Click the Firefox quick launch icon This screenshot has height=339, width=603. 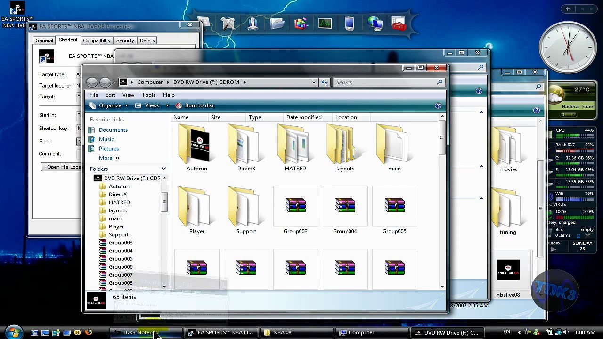89,332
